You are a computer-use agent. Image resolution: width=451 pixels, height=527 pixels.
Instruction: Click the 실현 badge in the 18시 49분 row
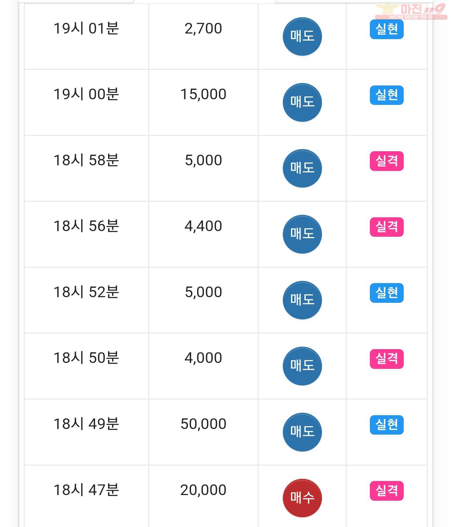386,425
